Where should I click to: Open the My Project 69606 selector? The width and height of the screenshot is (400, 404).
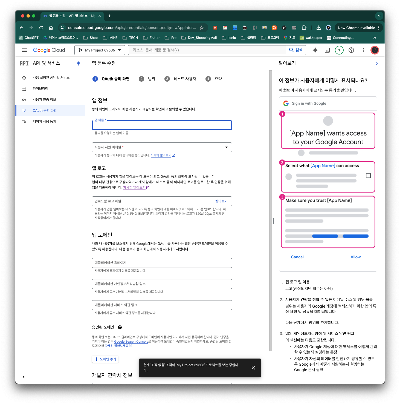pyautogui.click(x=100, y=50)
